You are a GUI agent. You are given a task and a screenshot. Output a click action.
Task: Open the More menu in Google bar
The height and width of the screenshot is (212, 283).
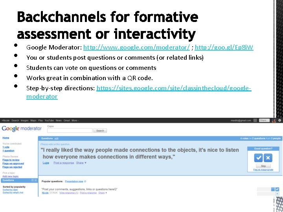pyautogui.click(x=75, y=121)
